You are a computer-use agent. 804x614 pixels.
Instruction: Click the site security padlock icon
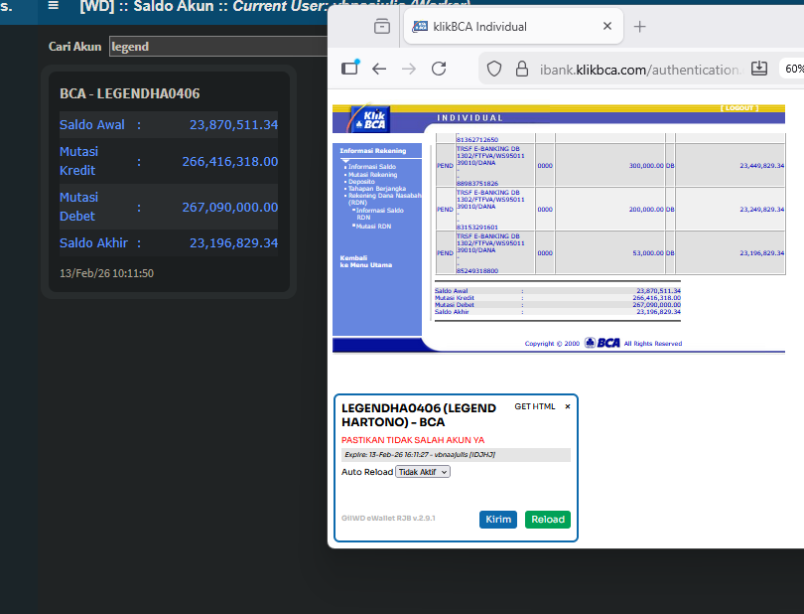click(521, 69)
